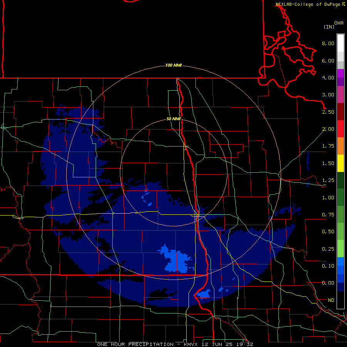Click the [IN] units label
347x347 pixels.
[329, 27]
